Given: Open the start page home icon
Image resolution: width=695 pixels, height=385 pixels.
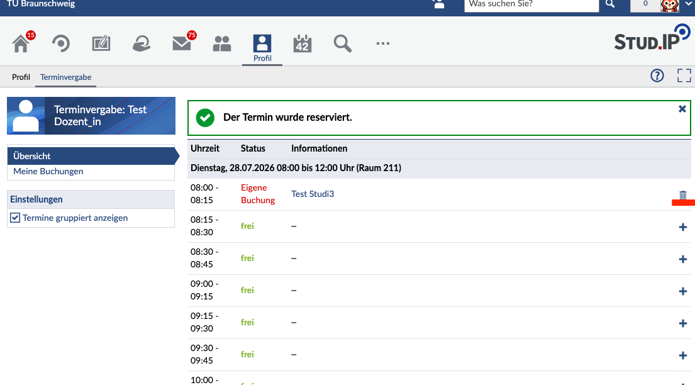Looking at the screenshot, I should point(21,43).
